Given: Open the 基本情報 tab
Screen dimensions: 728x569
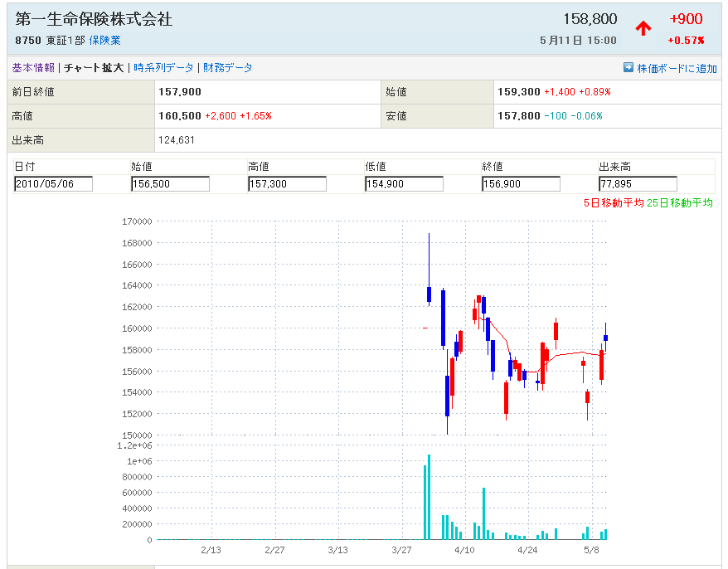Looking at the screenshot, I should 33,68.
